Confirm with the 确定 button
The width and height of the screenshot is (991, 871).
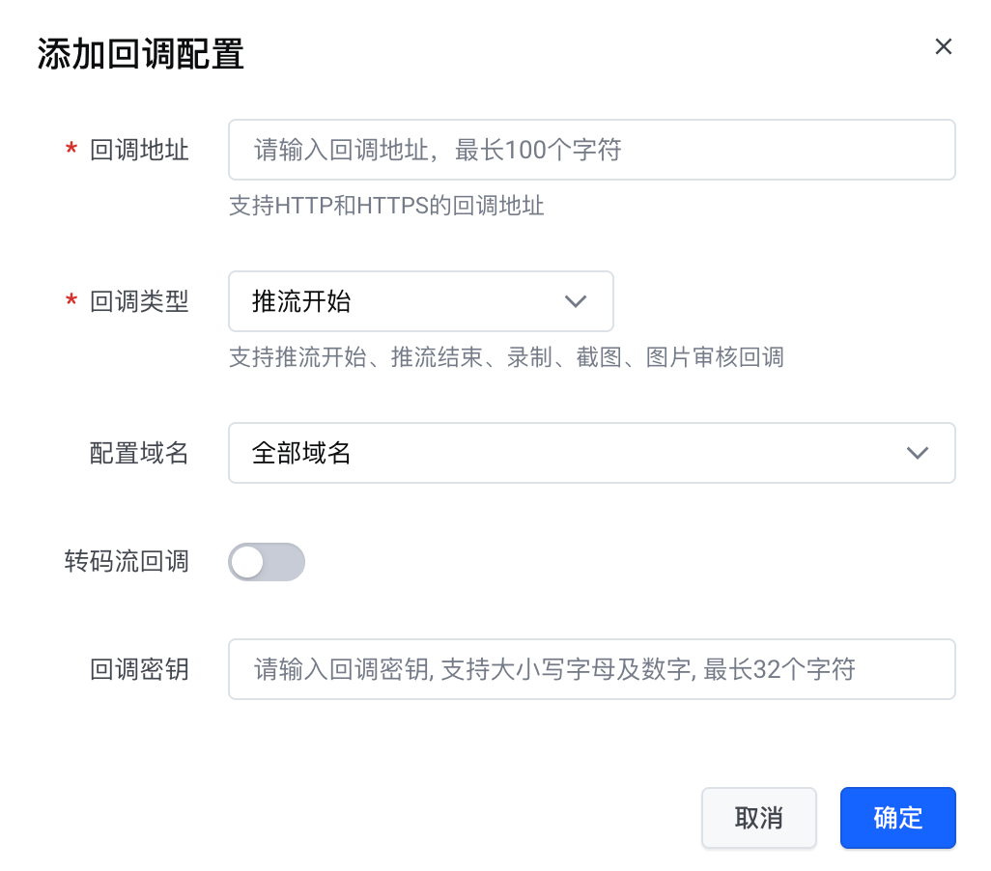897,818
